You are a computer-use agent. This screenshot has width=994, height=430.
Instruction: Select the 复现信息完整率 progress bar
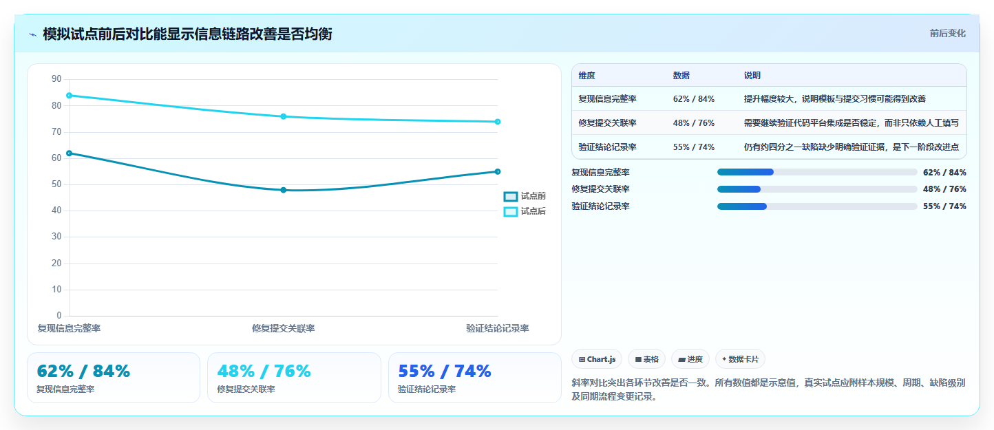(x=817, y=173)
